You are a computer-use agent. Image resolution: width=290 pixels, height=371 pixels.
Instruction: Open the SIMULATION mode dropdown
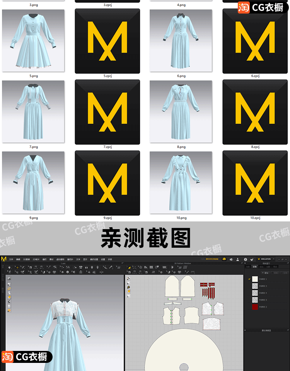click(266, 259)
